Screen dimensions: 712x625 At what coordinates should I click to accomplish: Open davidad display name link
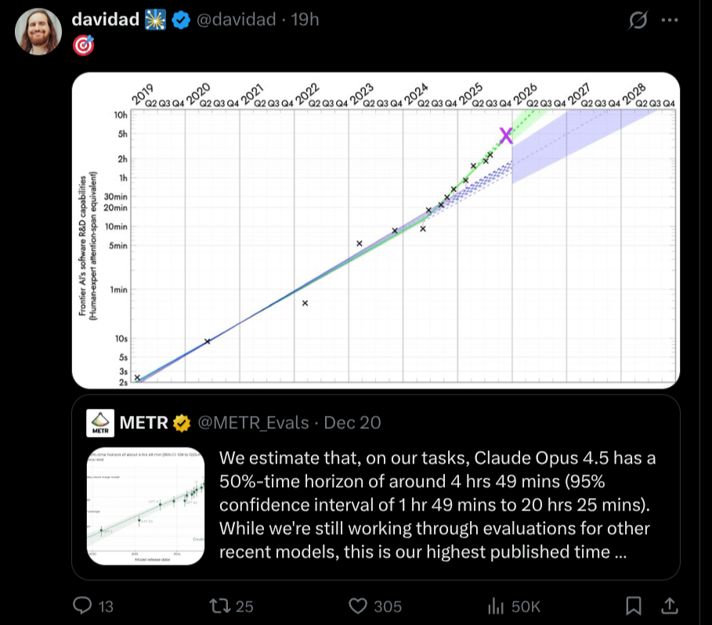(104, 20)
